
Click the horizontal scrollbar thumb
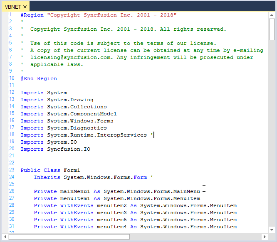point(69,237)
